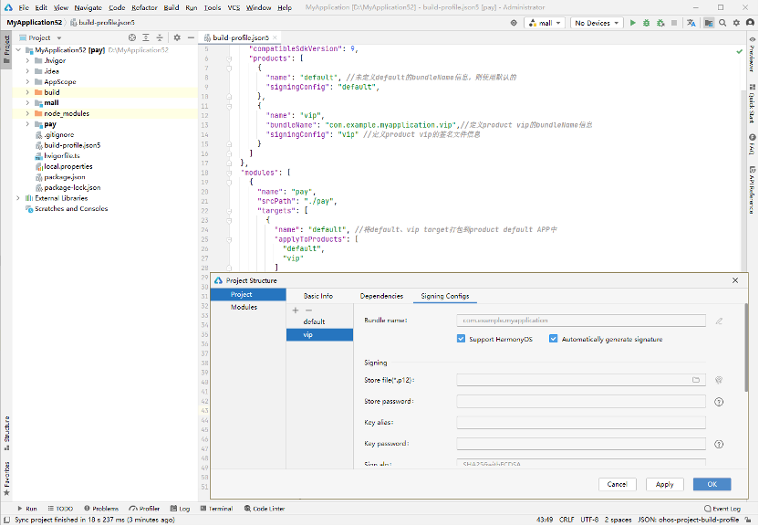
Task: Open Project panel options gear
Action: coord(177,37)
